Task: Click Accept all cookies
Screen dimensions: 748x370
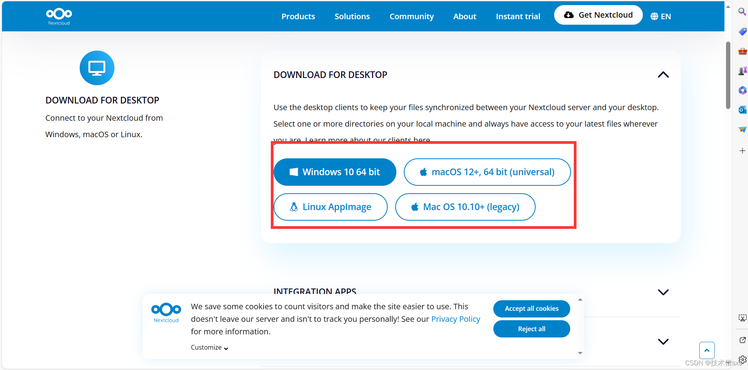Action: pyautogui.click(x=531, y=308)
